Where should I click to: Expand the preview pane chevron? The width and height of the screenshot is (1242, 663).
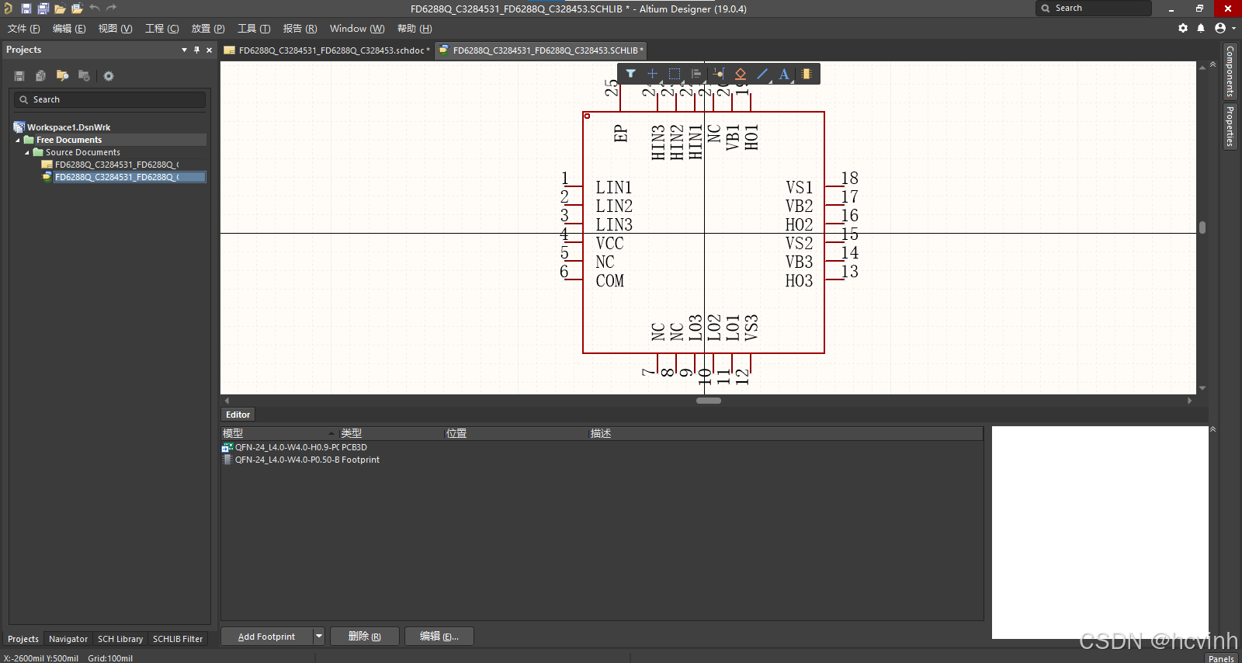click(x=1213, y=429)
